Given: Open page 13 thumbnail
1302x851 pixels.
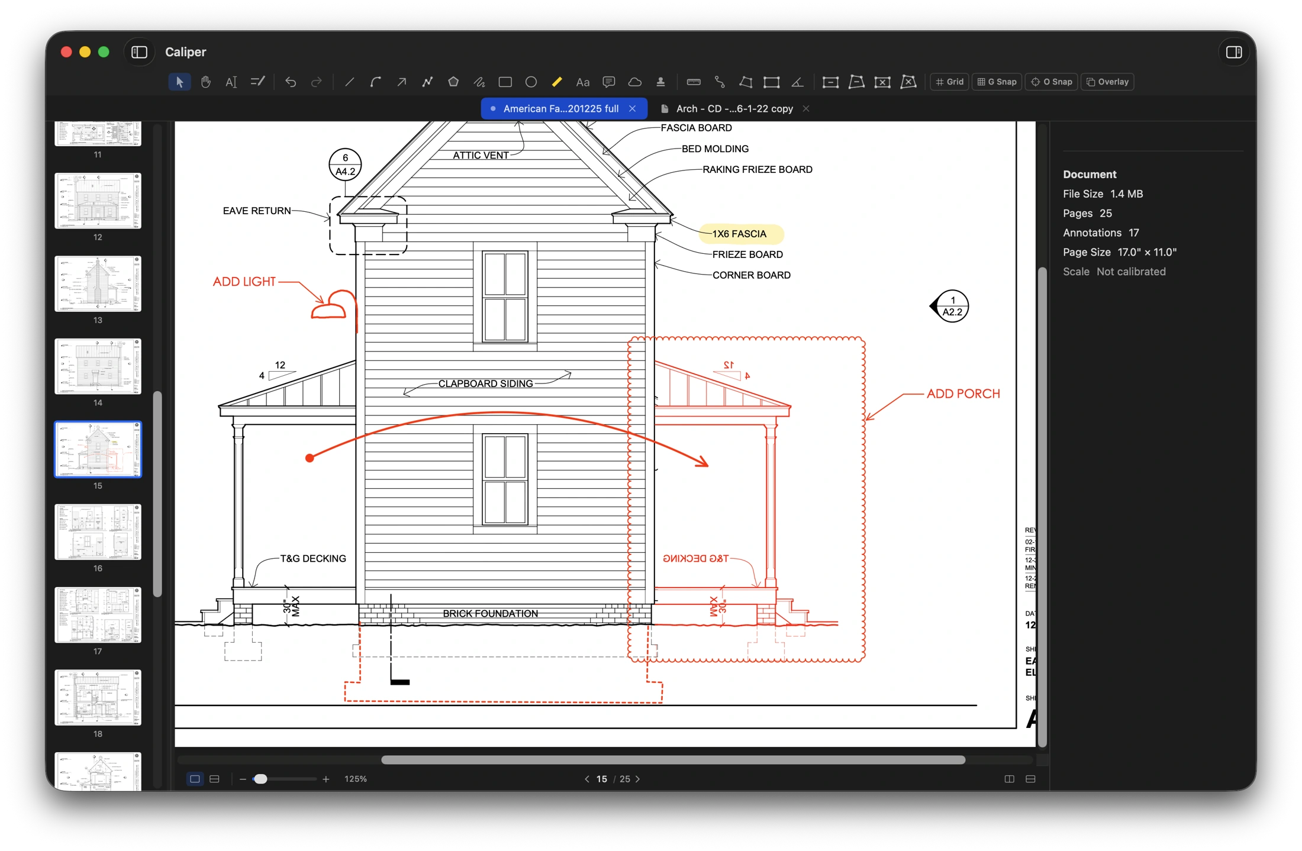Looking at the screenshot, I should (98, 283).
